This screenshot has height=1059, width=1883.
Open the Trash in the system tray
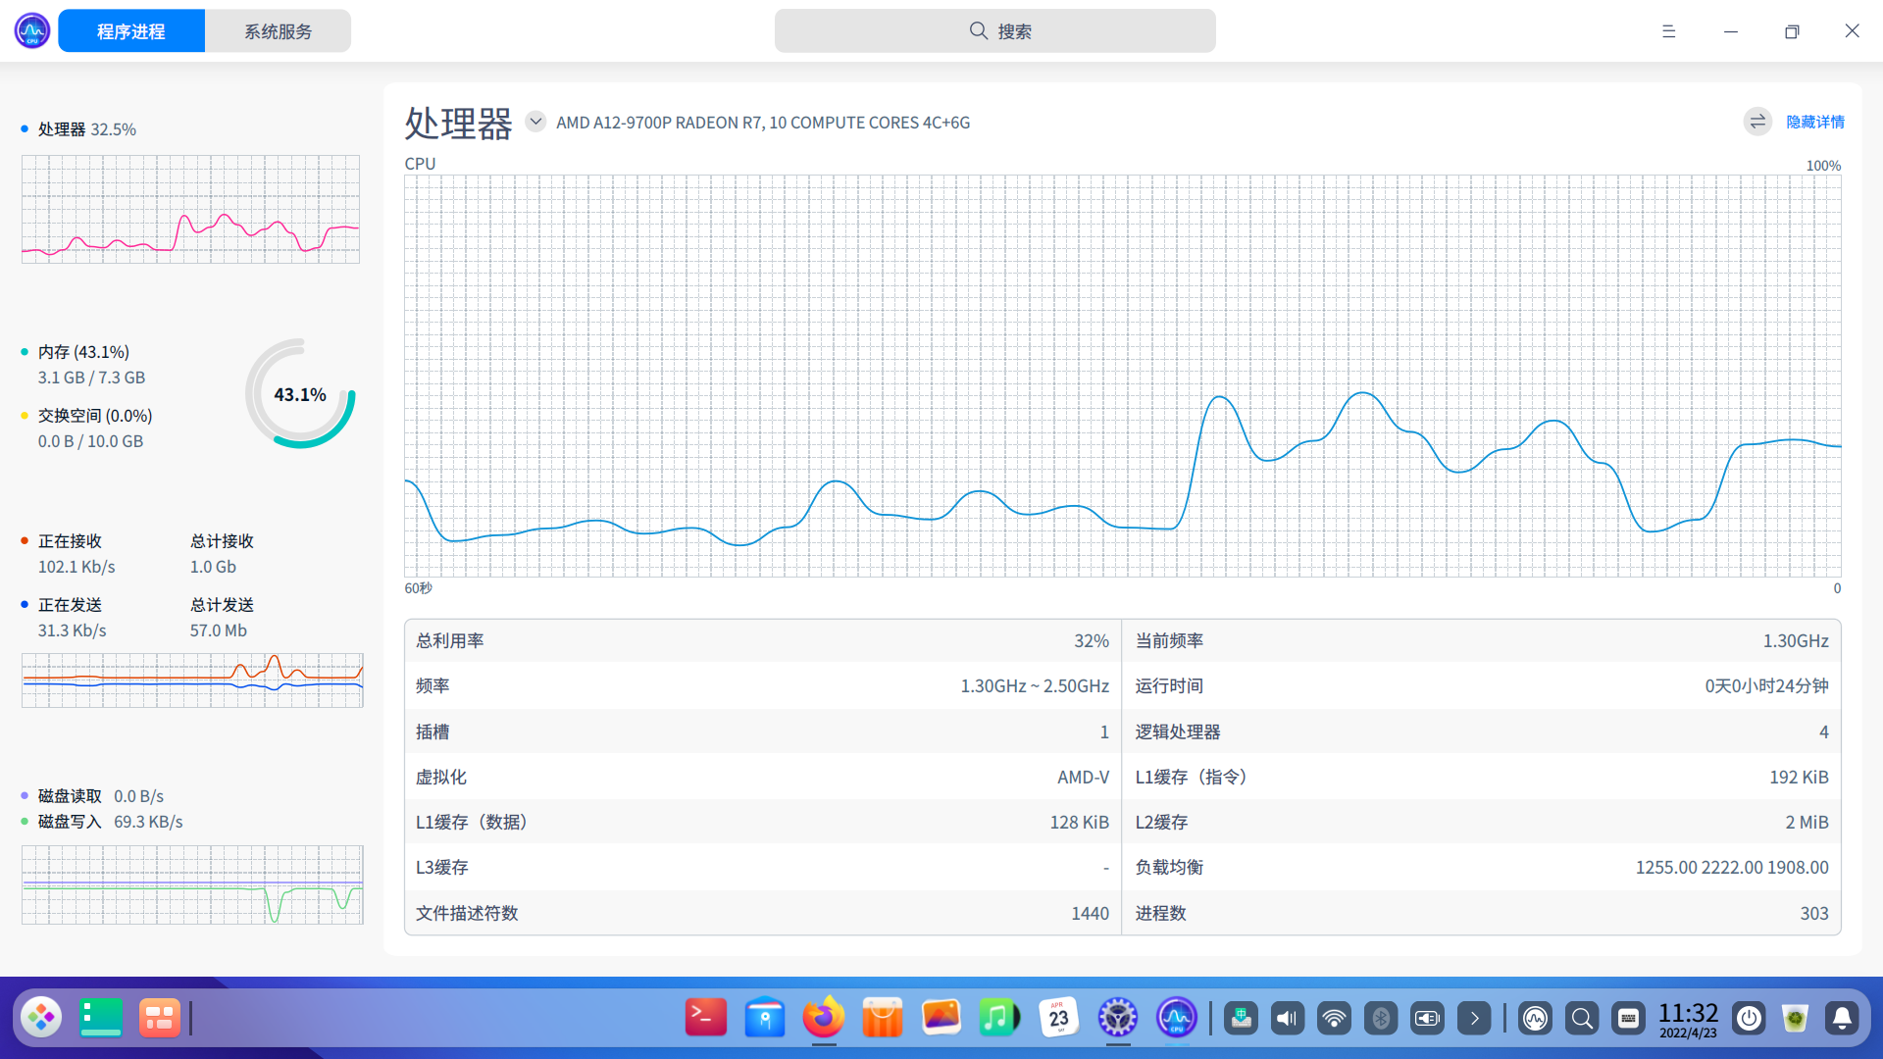1795,1017
